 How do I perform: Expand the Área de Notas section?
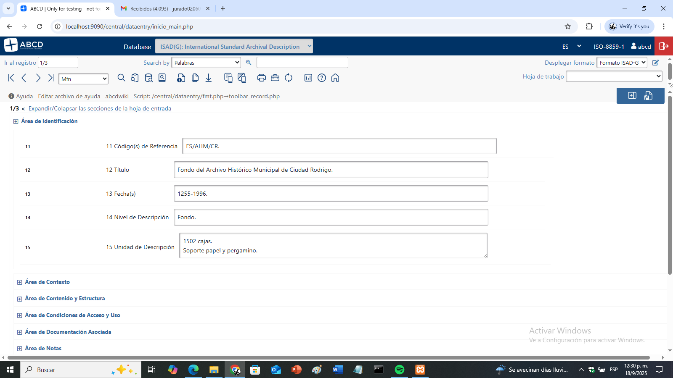click(x=19, y=349)
